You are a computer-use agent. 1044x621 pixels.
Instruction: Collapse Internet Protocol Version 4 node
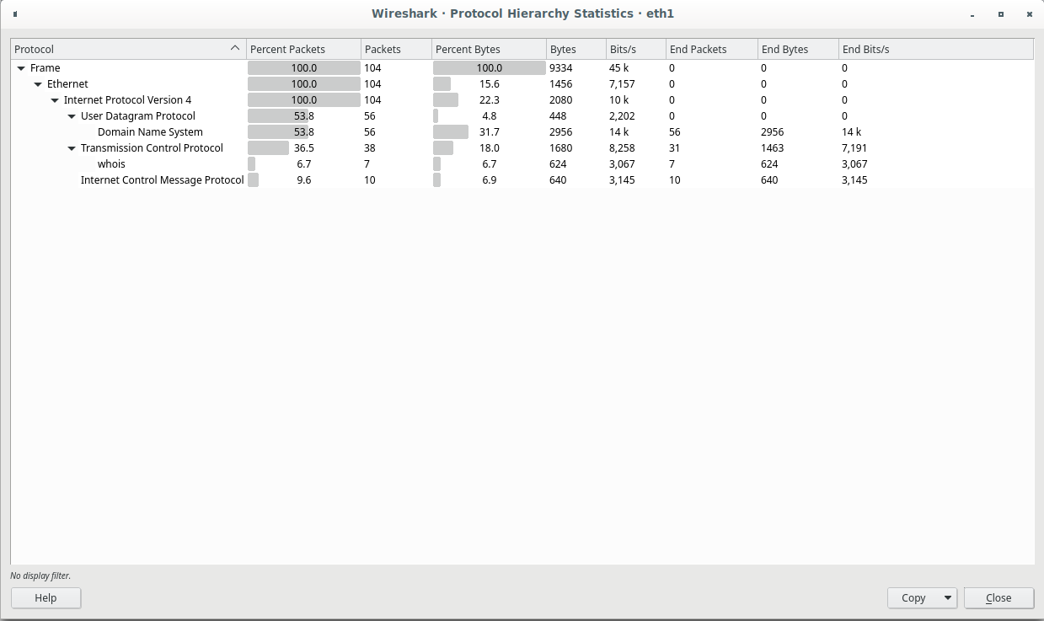55,100
